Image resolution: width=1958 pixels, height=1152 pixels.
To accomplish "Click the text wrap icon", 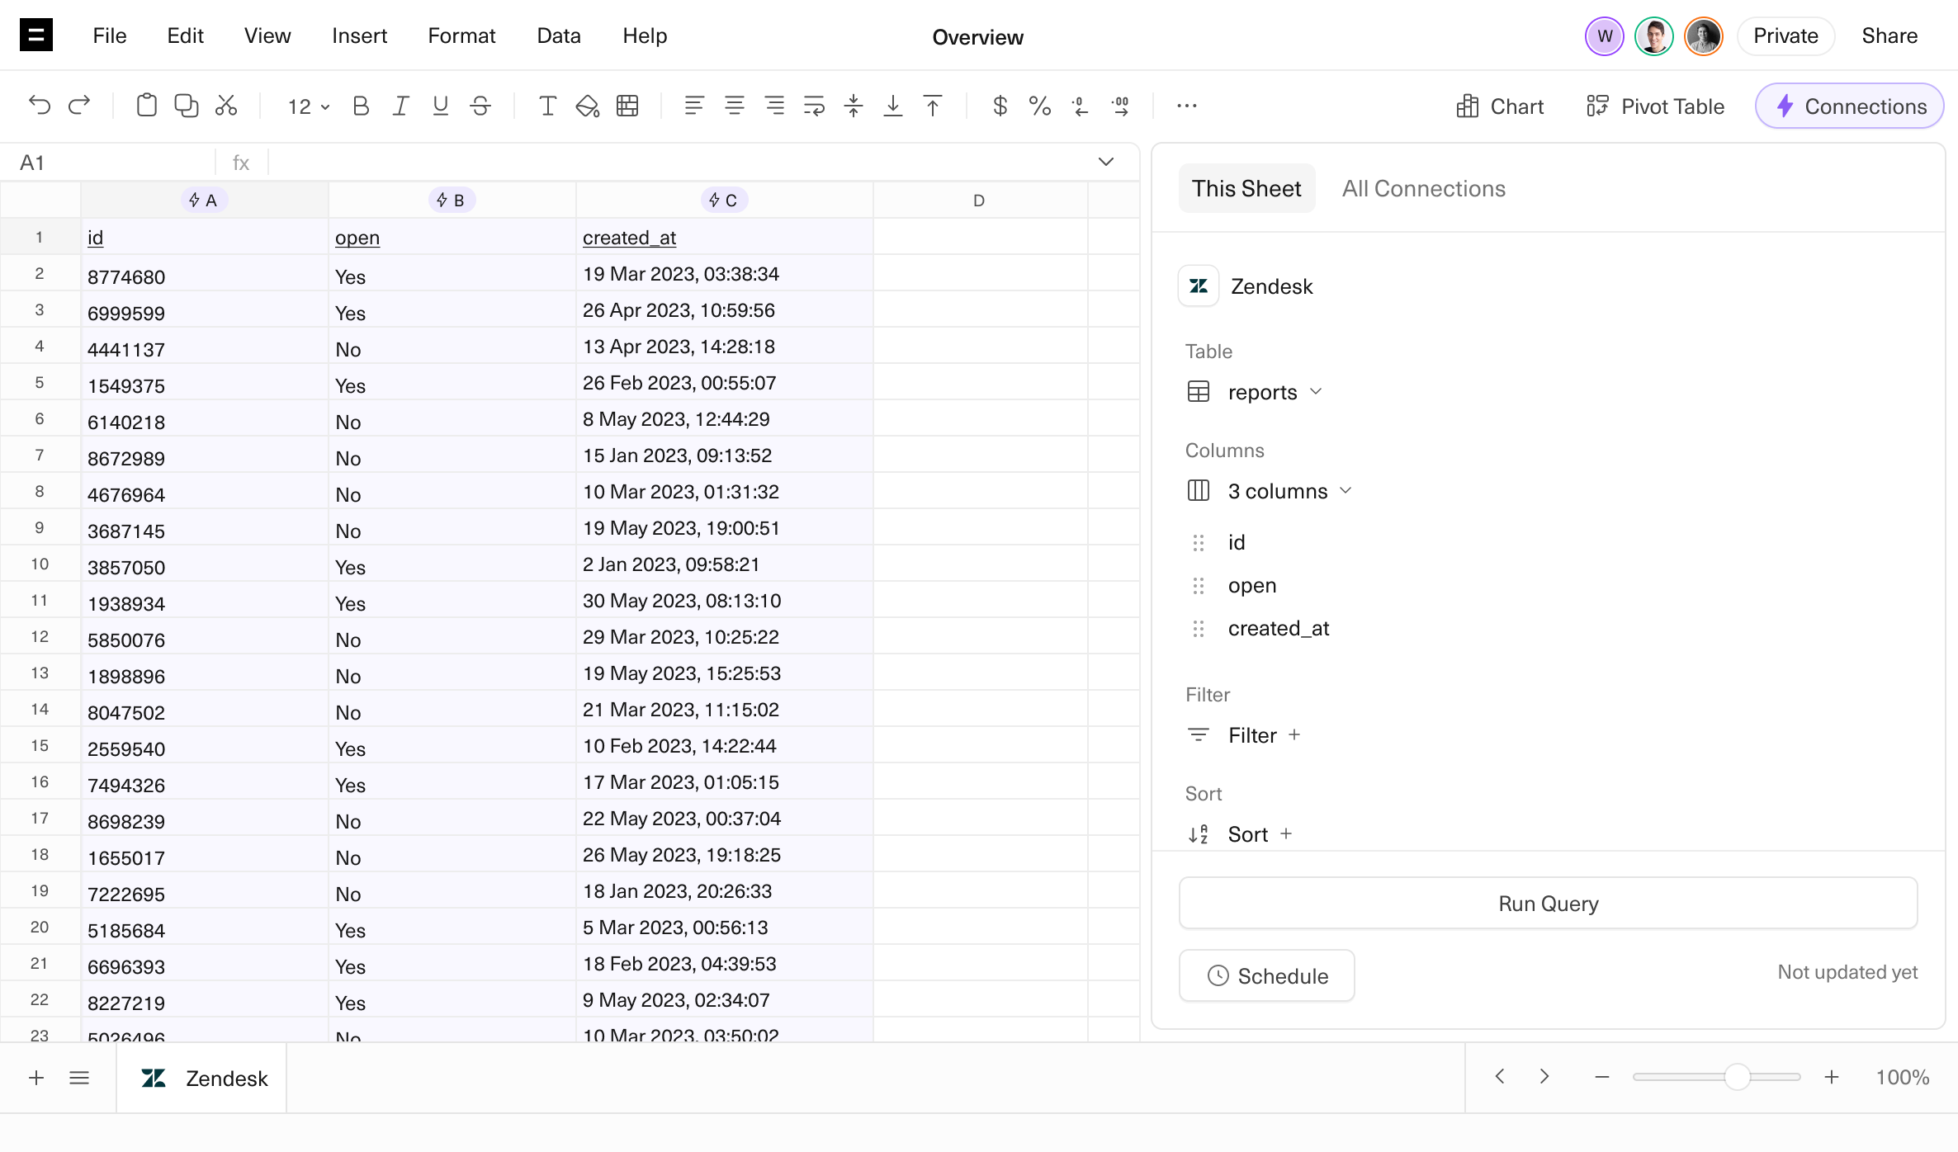I will [814, 106].
